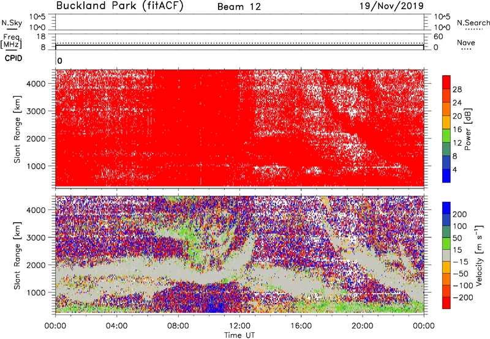Click the 'Slant Range [km]' label of the power panel
The width and height of the screenshot is (490, 339).
[x=17, y=129]
